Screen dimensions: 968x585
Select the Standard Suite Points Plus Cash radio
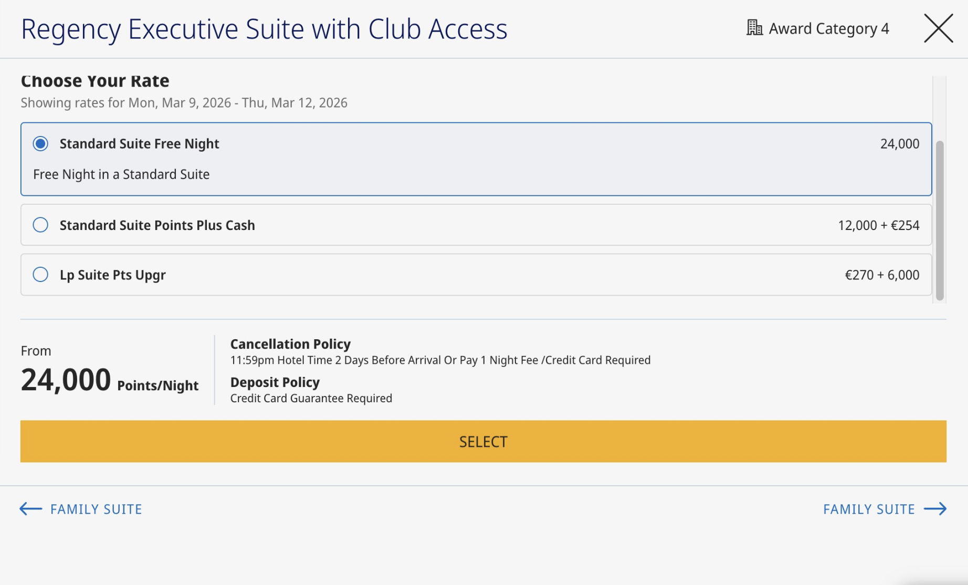click(40, 225)
